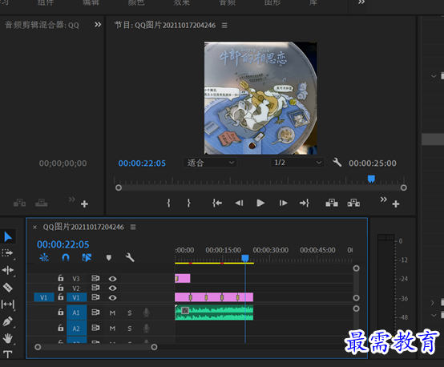Toggle lock on V2 track
Screen dimensions: 444x367
tap(61, 288)
